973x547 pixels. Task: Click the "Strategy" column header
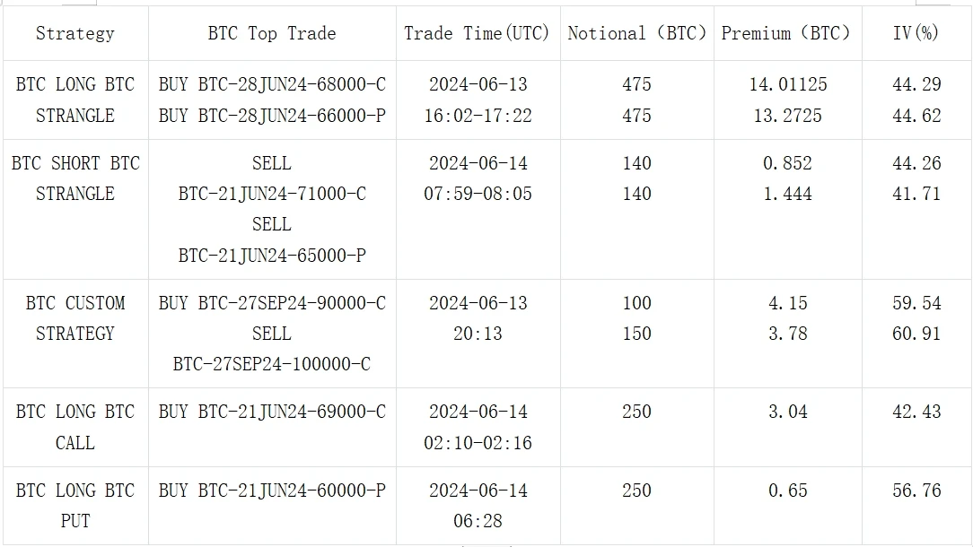[75, 34]
